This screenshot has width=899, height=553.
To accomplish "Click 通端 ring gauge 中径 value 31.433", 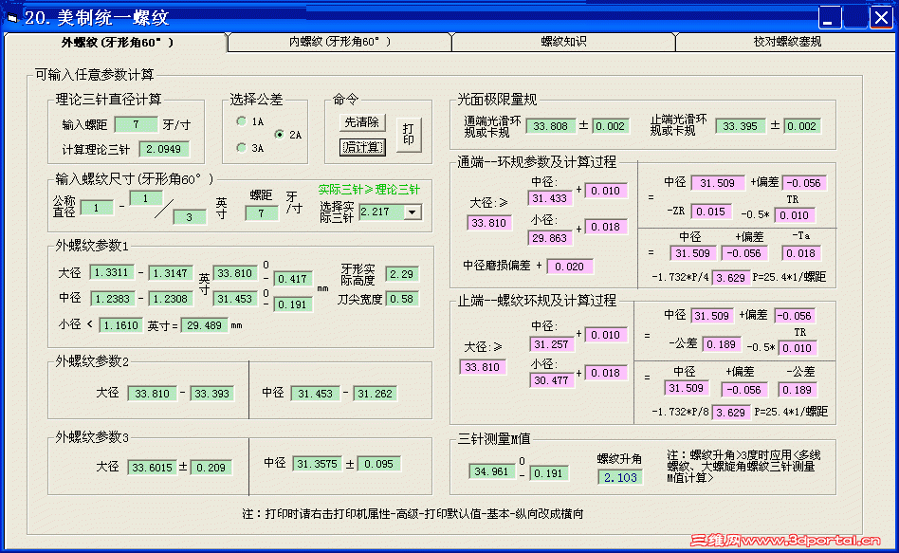I will click(x=549, y=198).
